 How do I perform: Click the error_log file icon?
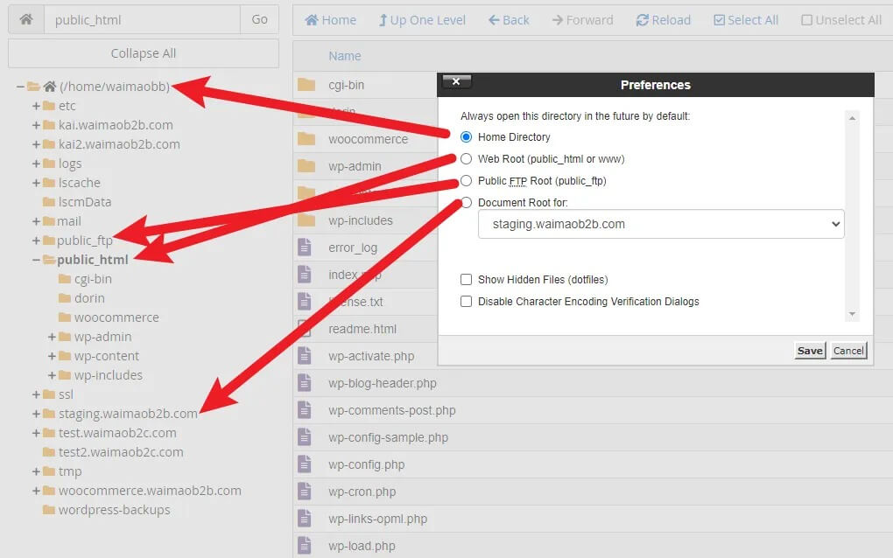point(305,248)
